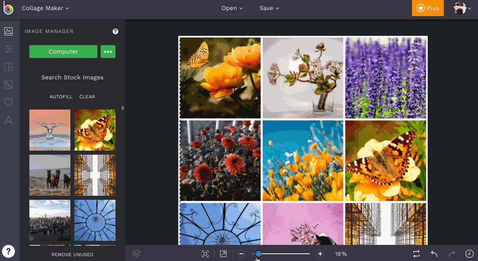The height and width of the screenshot is (261, 478).
Task: Select the red flowers collage cell
Action: (x=220, y=161)
